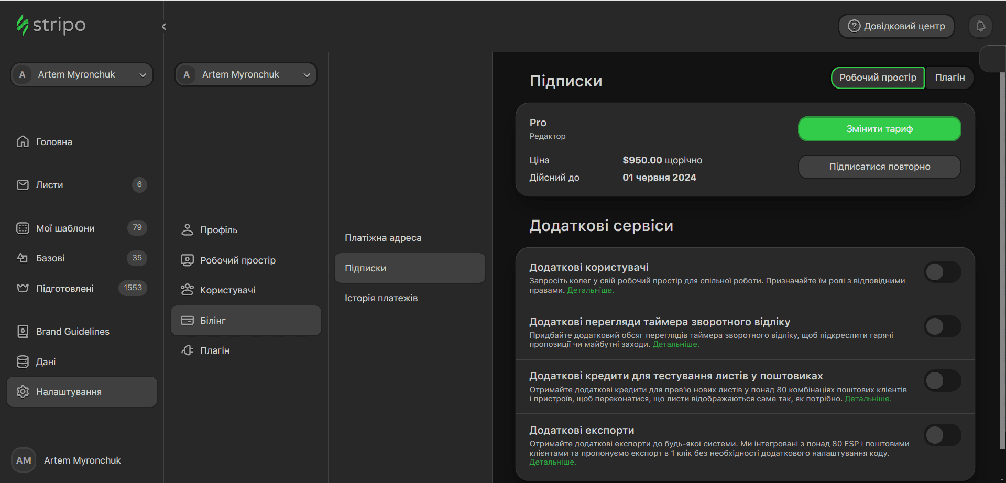1006x483 pixels.
Task: Click the notification bell icon
Action: pos(980,26)
